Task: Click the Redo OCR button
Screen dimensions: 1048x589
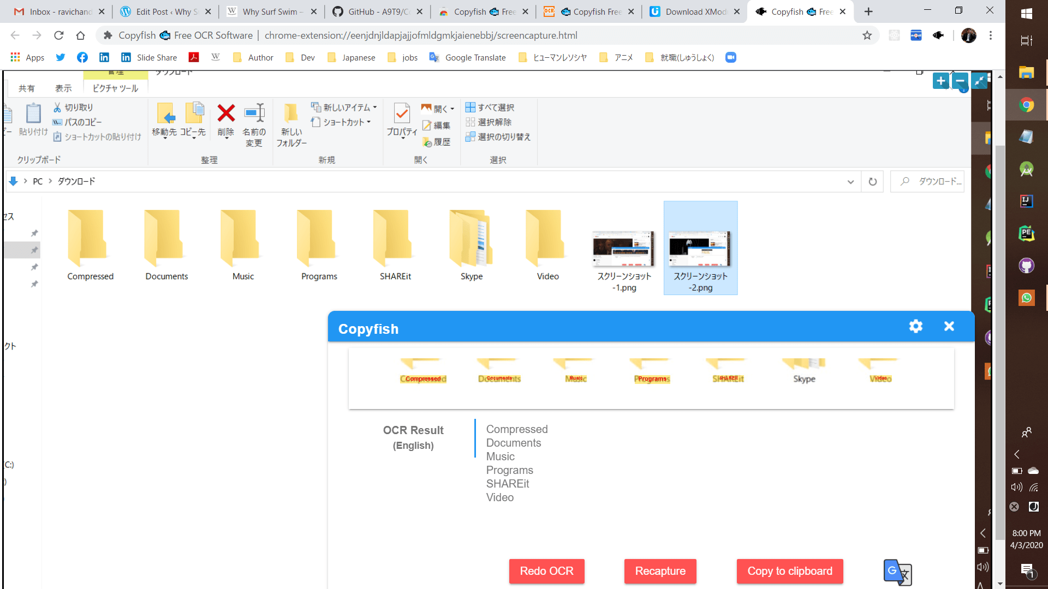Action: (546, 571)
